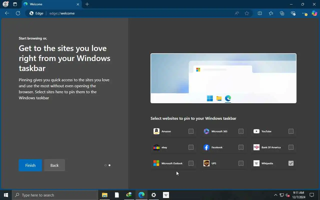Open the Read aloud icon
This screenshot has width=320, height=200.
pos(236,13)
